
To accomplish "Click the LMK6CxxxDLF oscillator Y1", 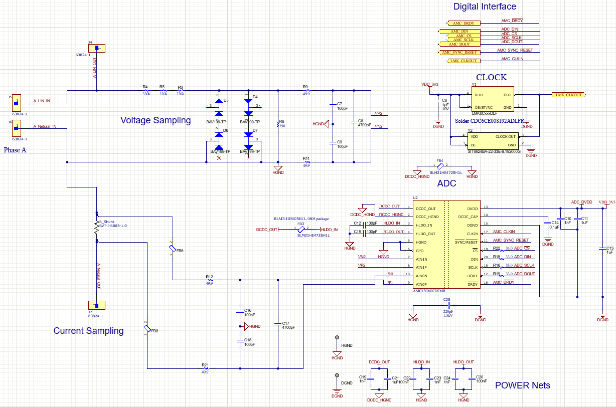I will pos(492,98).
